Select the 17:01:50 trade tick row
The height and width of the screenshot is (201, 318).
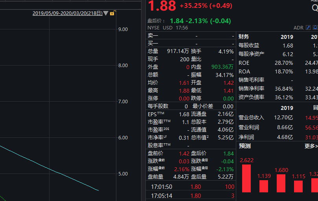(x=191, y=186)
